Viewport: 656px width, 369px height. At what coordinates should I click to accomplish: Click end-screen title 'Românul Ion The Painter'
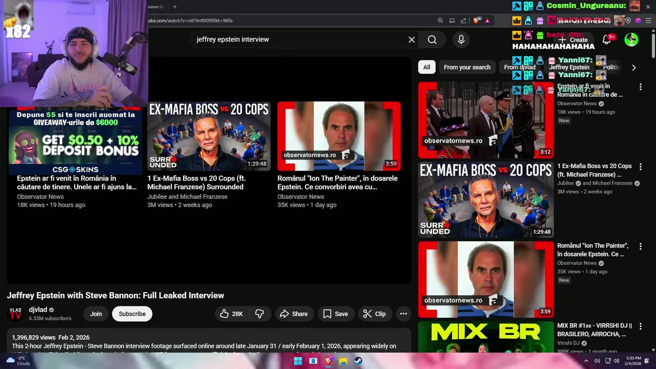338,182
